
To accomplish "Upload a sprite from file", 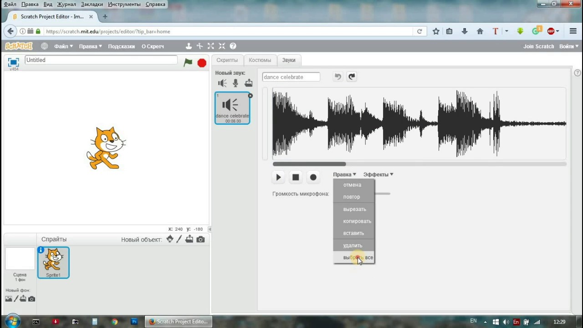I will coord(189,239).
